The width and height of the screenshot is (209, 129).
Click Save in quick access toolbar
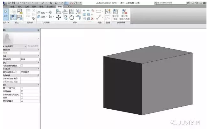[14, 3]
